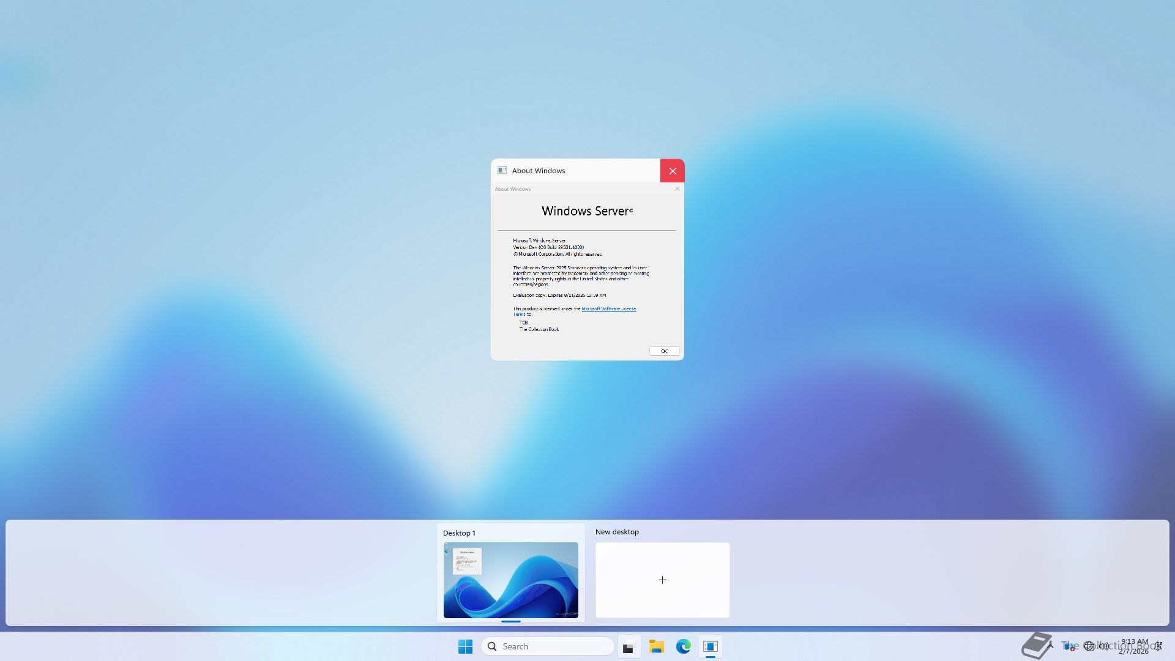
Task: Open the network status tray icon
Action: click(x=1089, y=646)
